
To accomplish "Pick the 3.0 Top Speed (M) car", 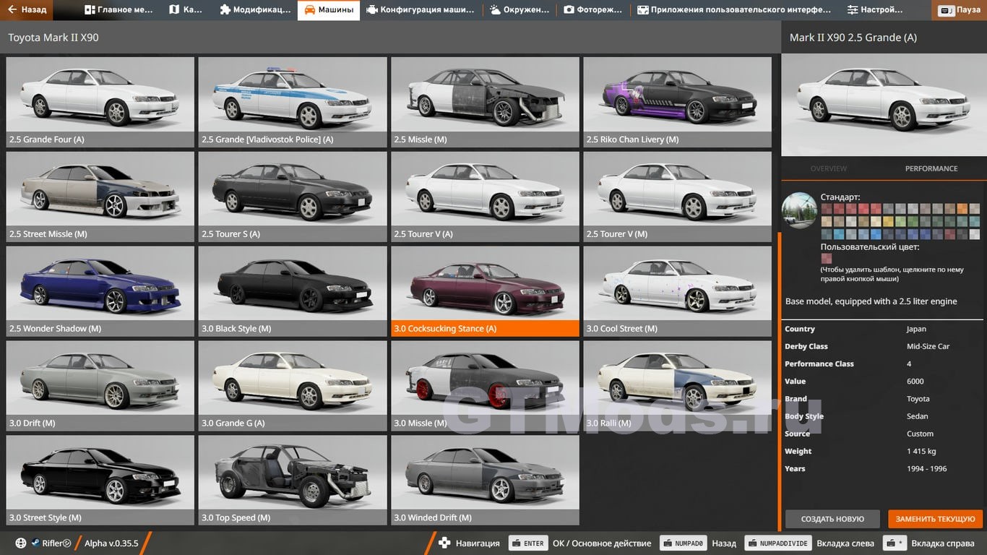I will click(x=293, y=481).
